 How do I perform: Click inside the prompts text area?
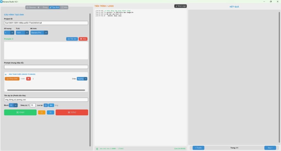[x=46, y=51]
